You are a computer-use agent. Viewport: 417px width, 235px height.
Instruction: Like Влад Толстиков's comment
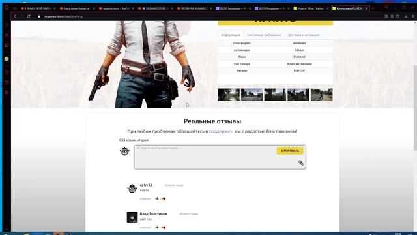tap(157, 227)
